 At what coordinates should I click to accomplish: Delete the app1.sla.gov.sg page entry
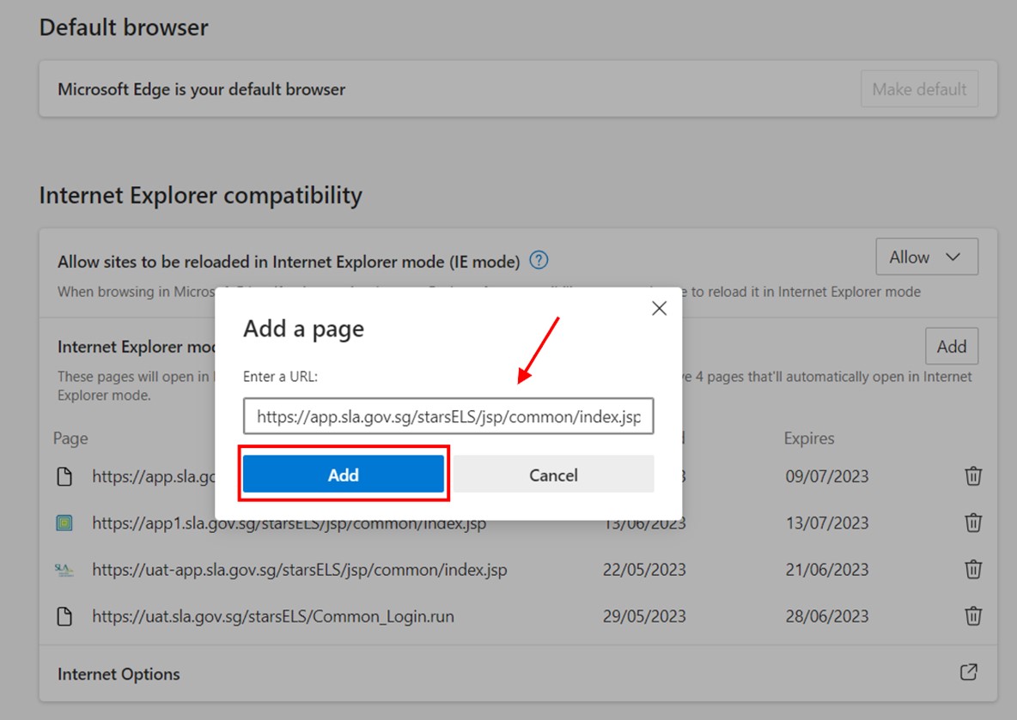[x=973, y=523]
